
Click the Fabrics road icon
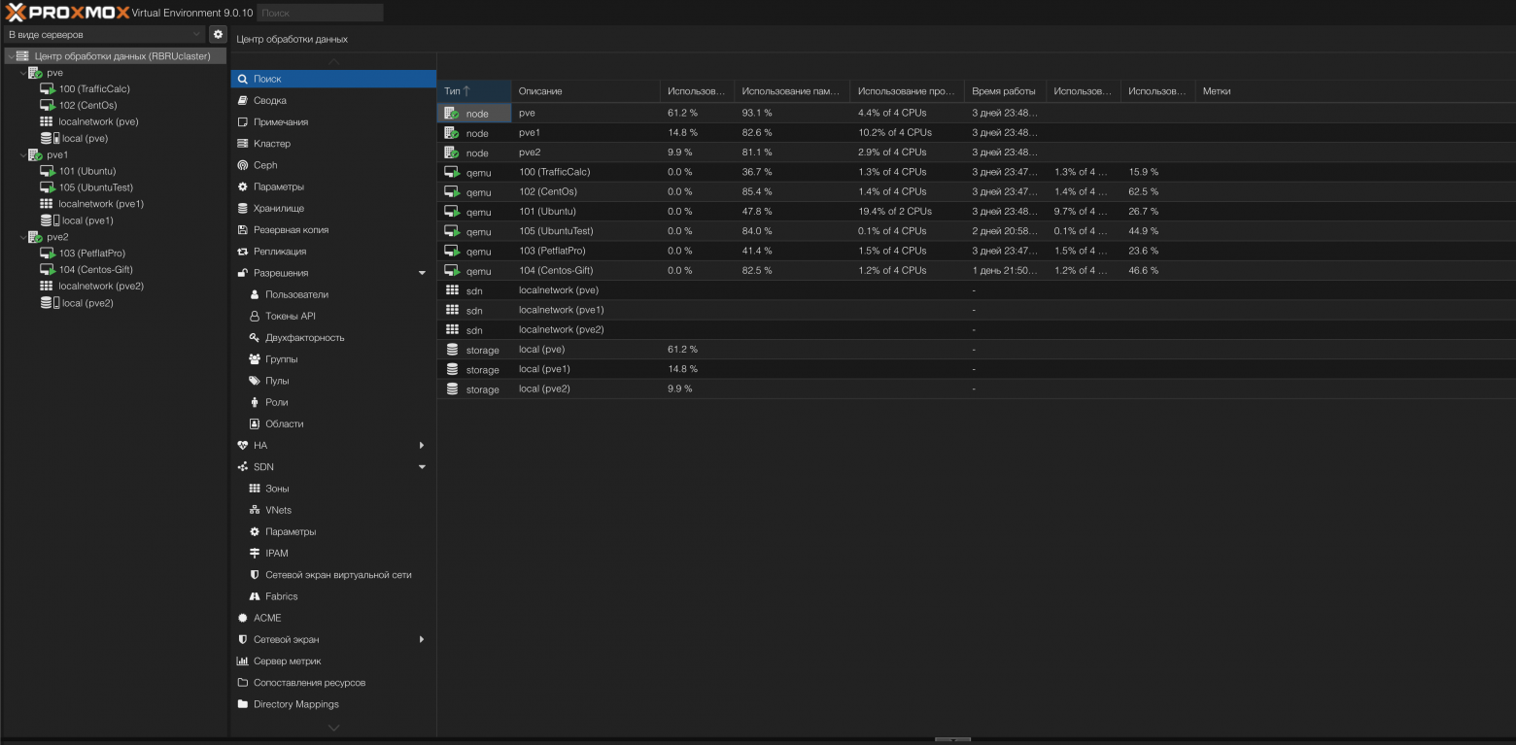click(x=255, y=596)
